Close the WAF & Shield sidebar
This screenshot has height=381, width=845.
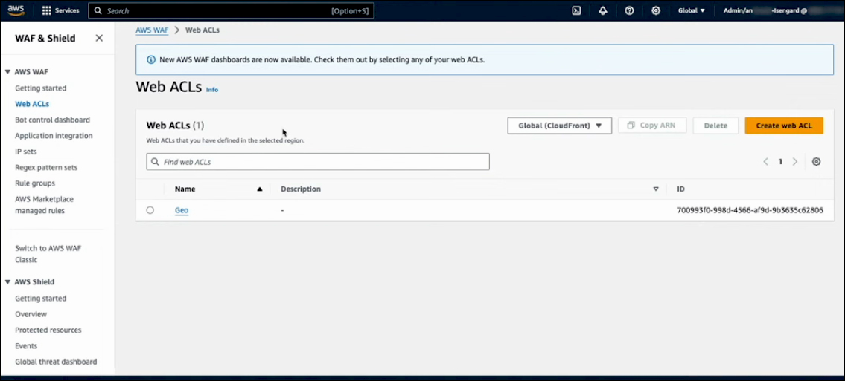[x=99, y=38]
